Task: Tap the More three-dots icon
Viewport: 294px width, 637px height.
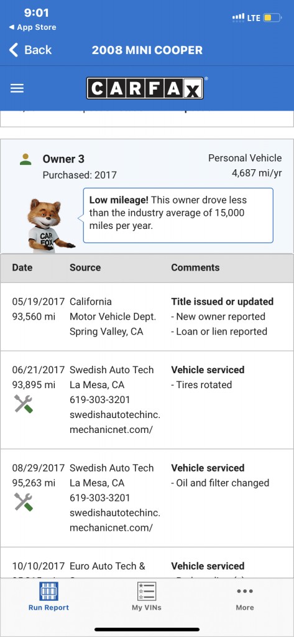Action: point(245,591)
